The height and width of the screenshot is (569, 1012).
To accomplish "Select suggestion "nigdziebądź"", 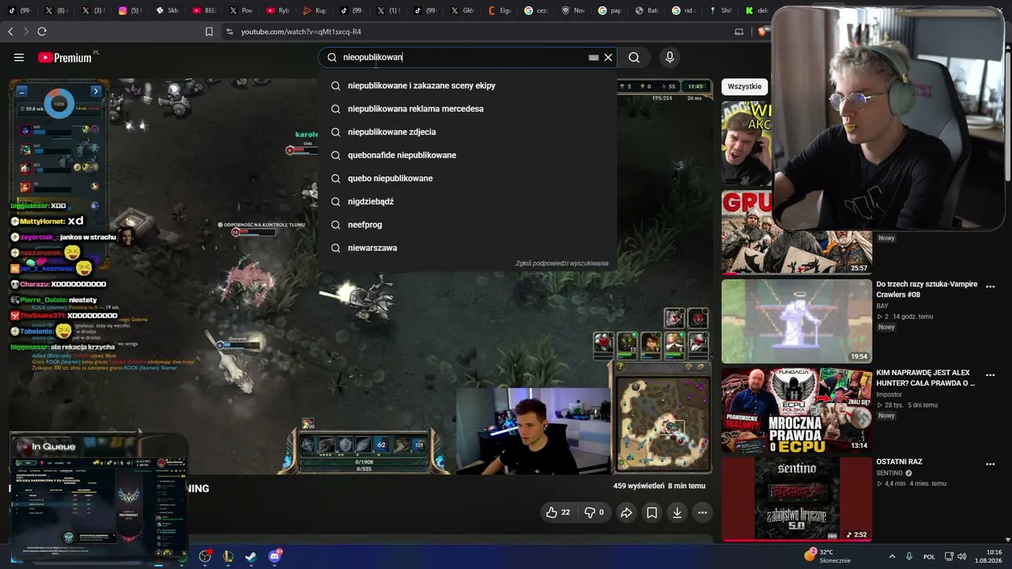I will tap(467, 202).
